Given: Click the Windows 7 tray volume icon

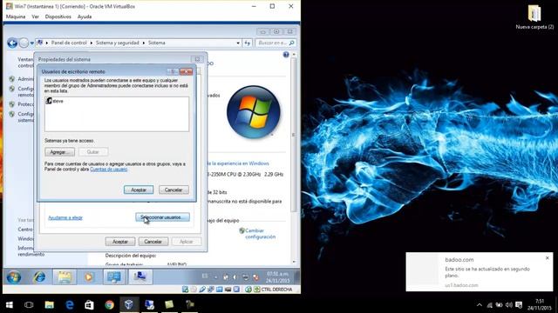Looking at the screenshot, I should 235,277.
